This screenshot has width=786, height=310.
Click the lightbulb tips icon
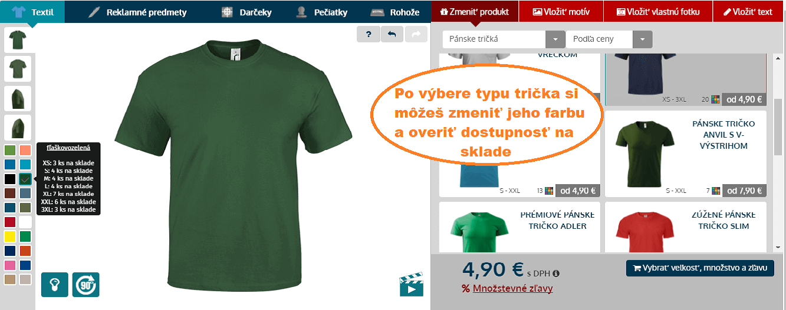click(x=55, y=285)
